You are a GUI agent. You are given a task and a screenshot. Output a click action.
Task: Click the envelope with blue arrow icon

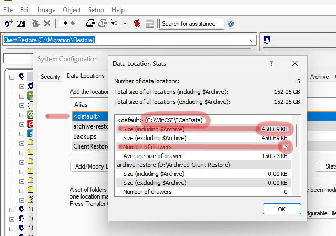(x=115, y=23)
